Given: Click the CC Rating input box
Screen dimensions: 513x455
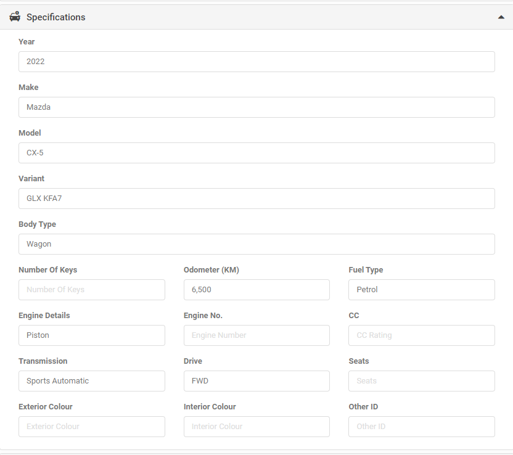Looking at the screenshot, I should click(421, 335).
